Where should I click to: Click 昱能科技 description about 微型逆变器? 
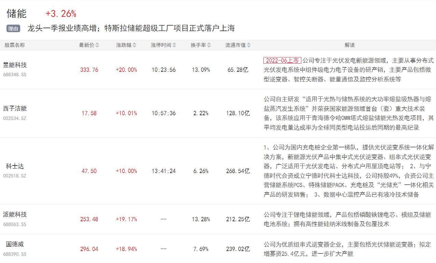coord(349,70)
